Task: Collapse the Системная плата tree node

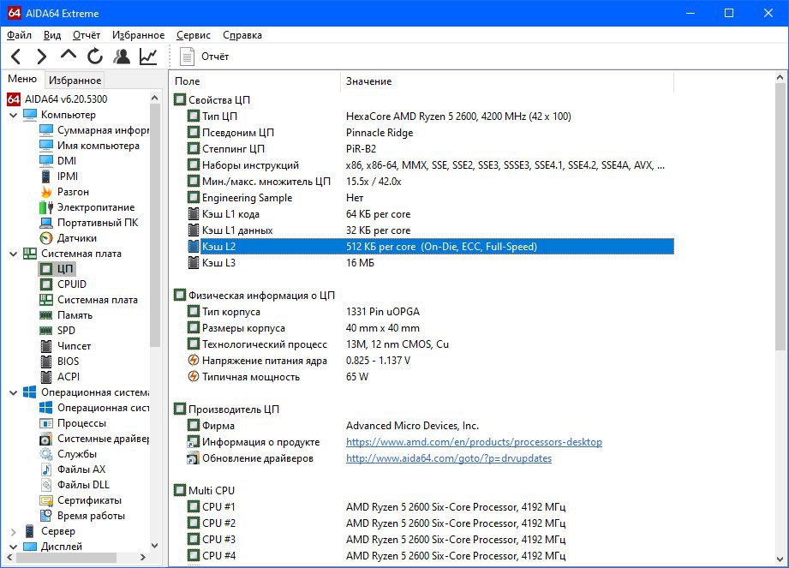Action: tap(14, 254)
